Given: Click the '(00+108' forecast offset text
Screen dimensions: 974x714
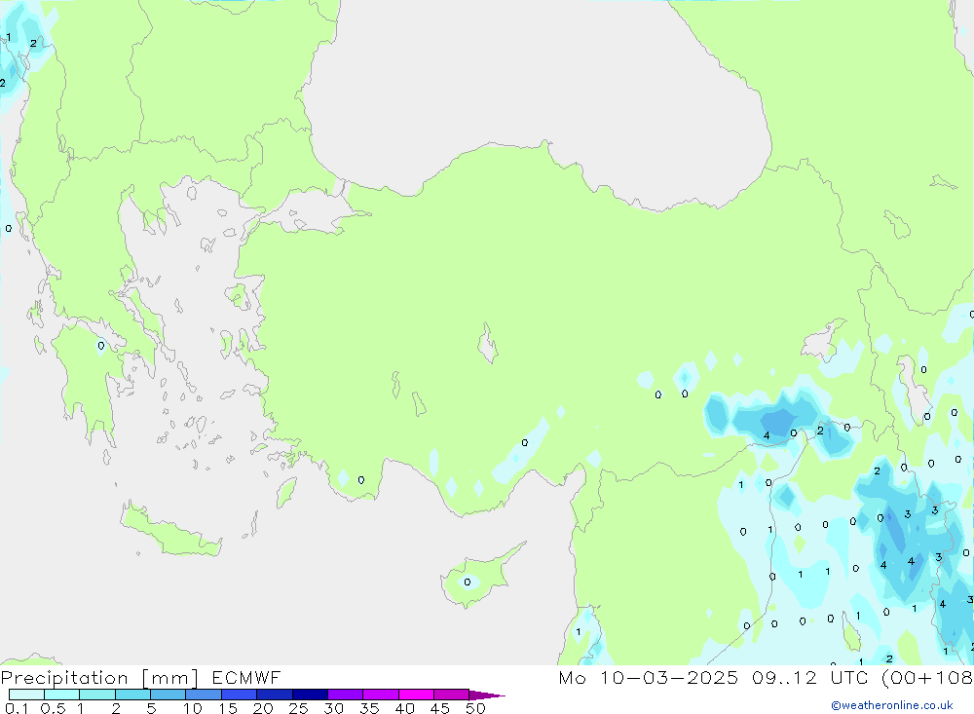Looking at the screenshot, I should (x=927, y=677).
